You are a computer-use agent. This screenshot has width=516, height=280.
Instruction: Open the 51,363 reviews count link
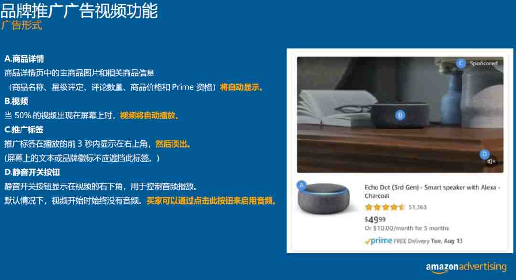coord(418,207)
